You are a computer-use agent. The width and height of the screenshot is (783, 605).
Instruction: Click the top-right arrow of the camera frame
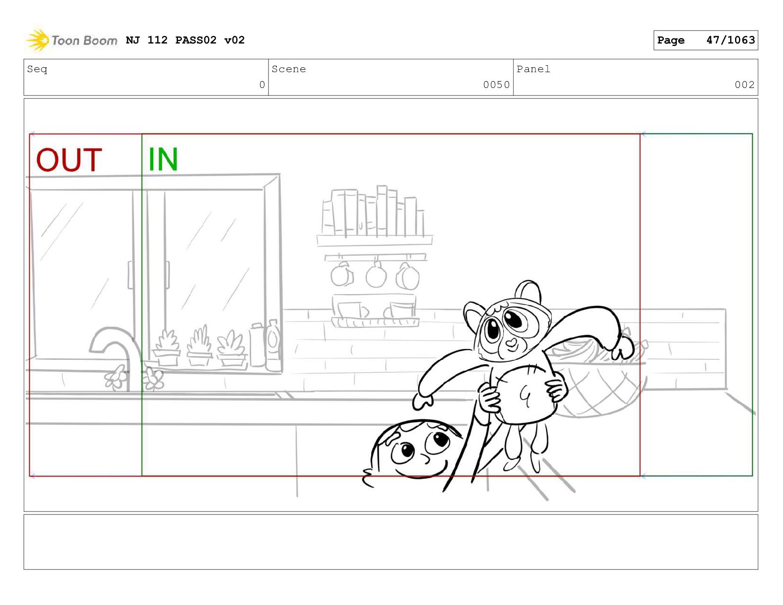(x=643, y=134)
